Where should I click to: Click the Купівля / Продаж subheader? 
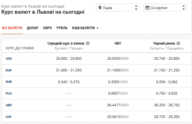tap(69, 48)
